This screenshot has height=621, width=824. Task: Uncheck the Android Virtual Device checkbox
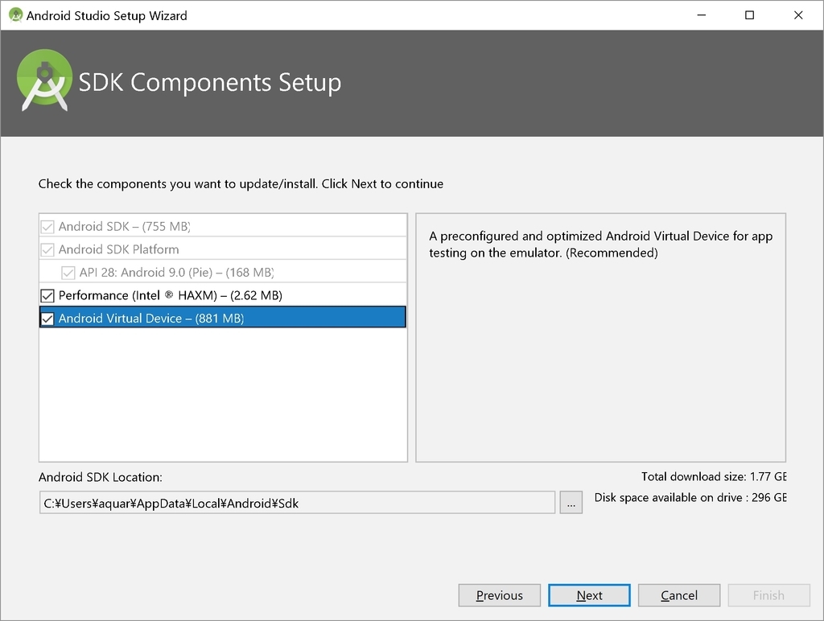pyautogui.click(x=47, y=319)
